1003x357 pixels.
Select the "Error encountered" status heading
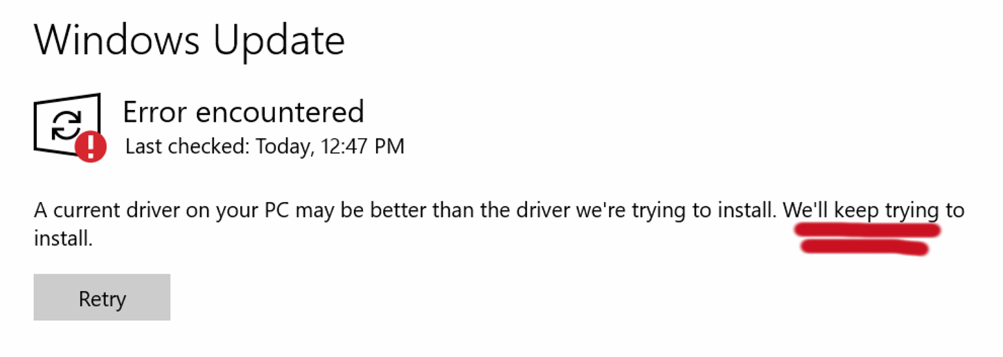[x=243, y=112]
